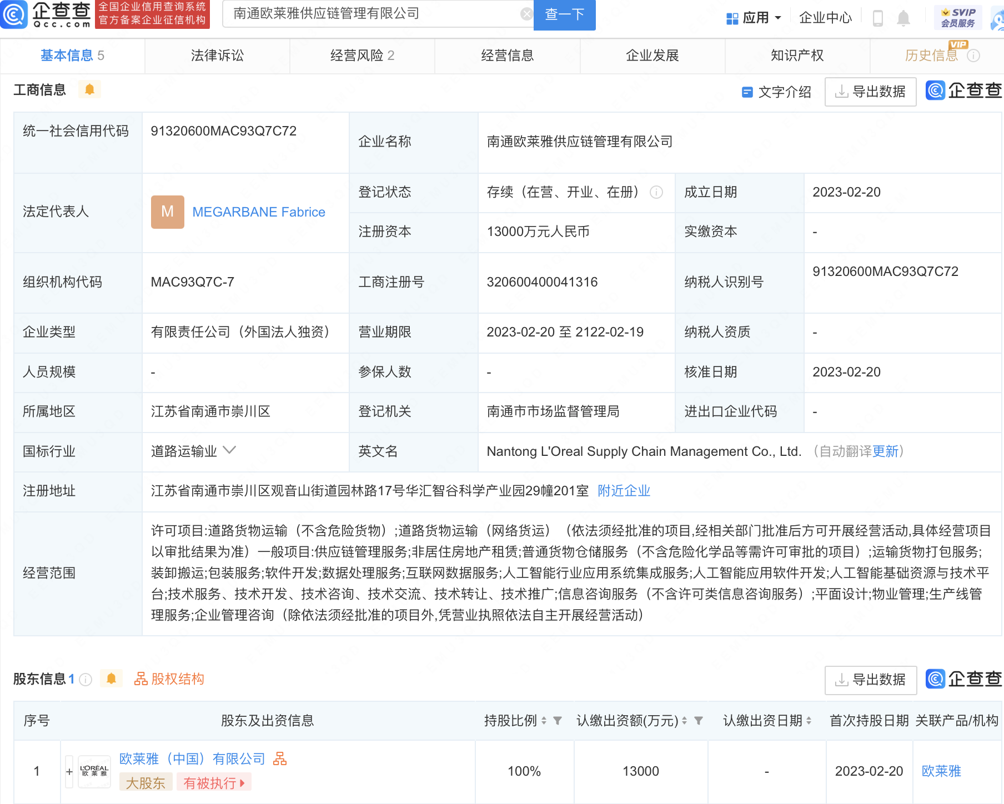Image resolution: width=1004 pixels, height=804 pixels.
Task: Open 股权结构 equity structure link
Action: pyautogui.click(x=169, y=679)
